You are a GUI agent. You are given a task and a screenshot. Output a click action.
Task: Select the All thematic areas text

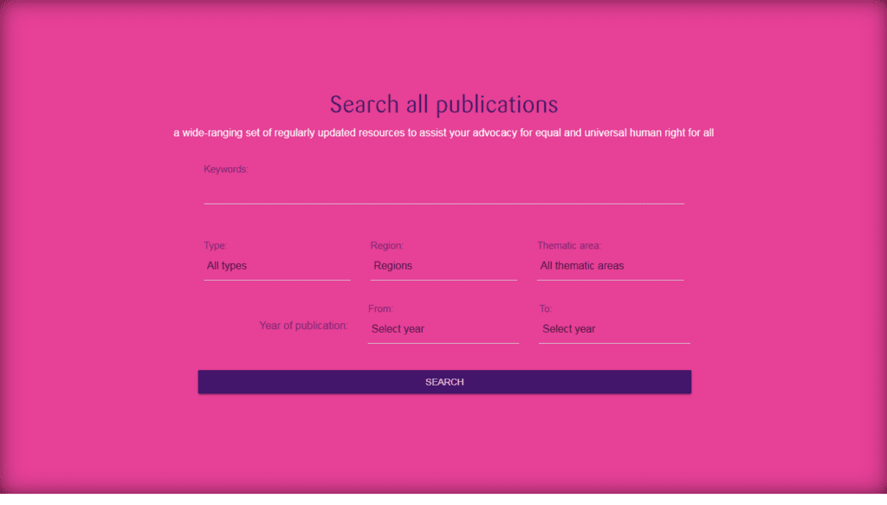tap(581, 266)
